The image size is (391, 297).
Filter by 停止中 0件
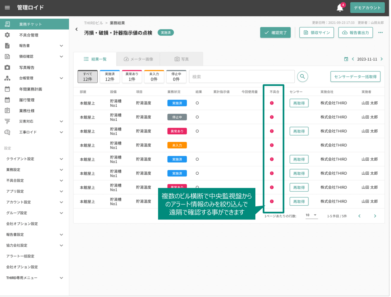176,76
